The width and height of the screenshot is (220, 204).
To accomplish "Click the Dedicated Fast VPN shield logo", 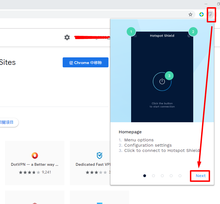I will [99, 155].
